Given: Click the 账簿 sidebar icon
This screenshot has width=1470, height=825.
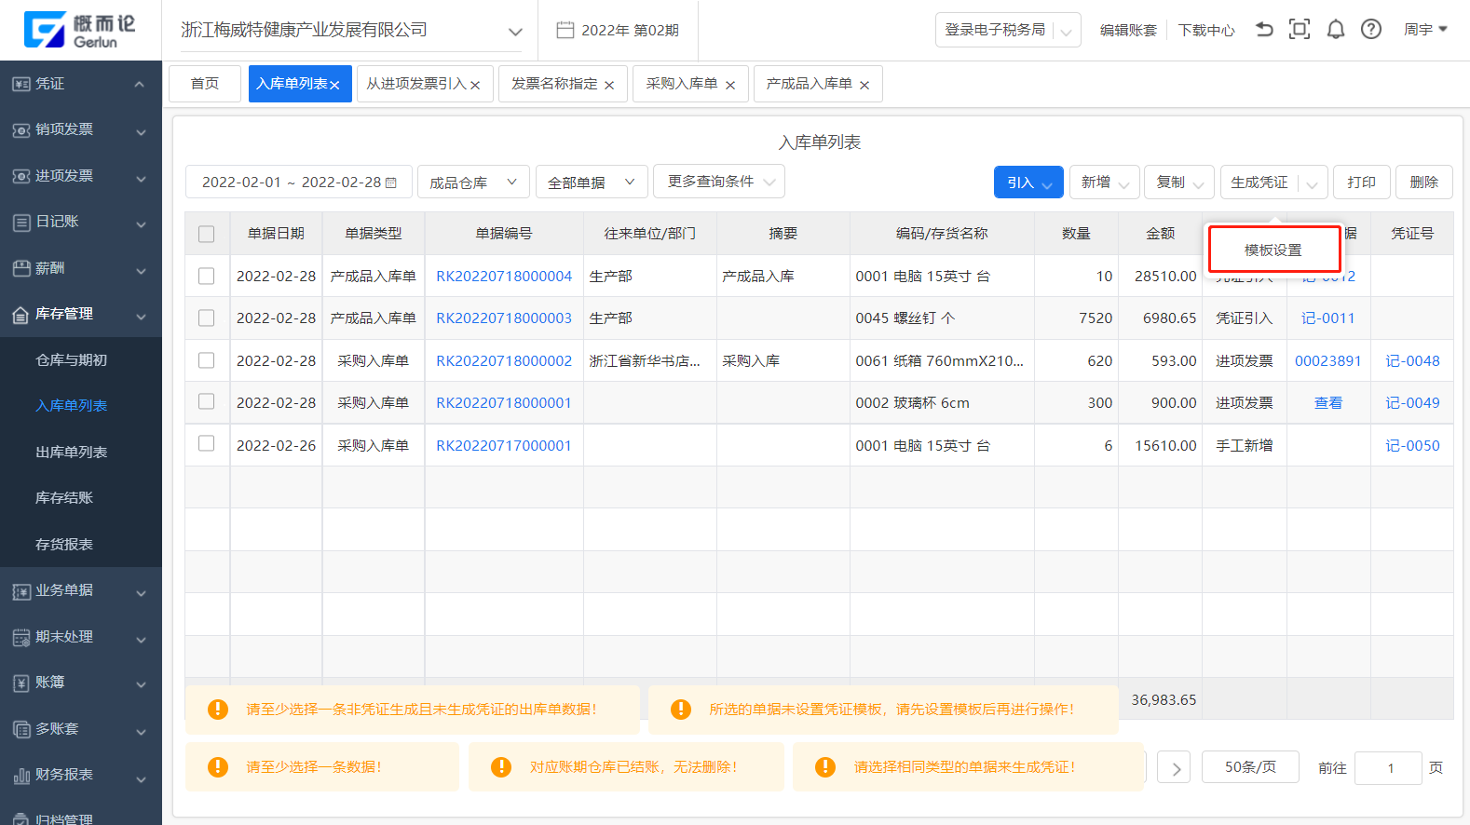Looking at the screenshot, I should [21, 683].
